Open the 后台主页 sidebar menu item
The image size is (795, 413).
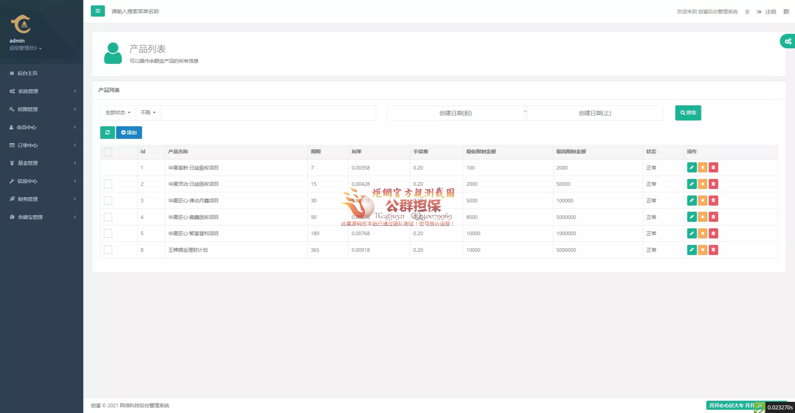(x=27, y=73)
